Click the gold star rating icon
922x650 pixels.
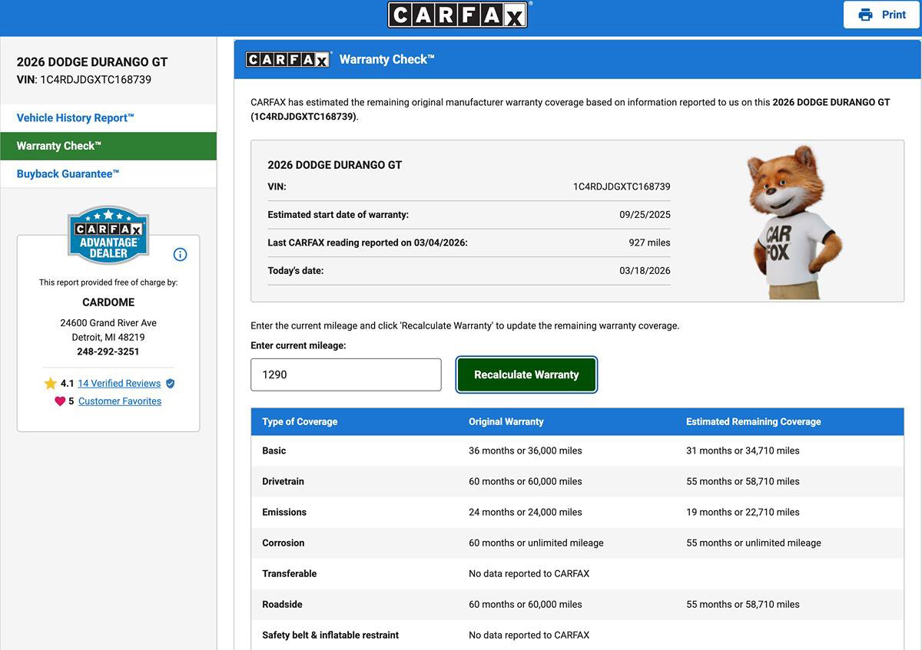tap(51, 384)
